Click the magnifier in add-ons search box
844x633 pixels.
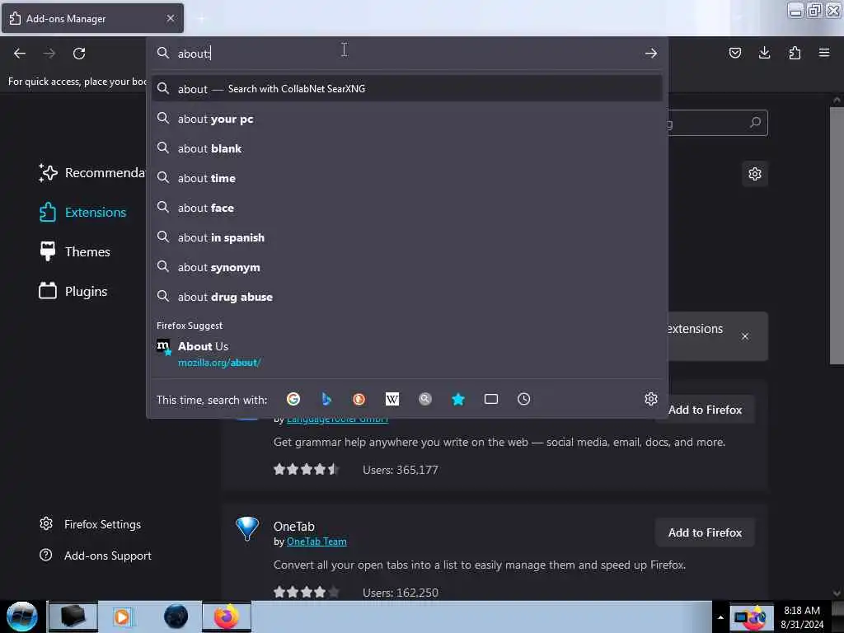pos(755,123)
